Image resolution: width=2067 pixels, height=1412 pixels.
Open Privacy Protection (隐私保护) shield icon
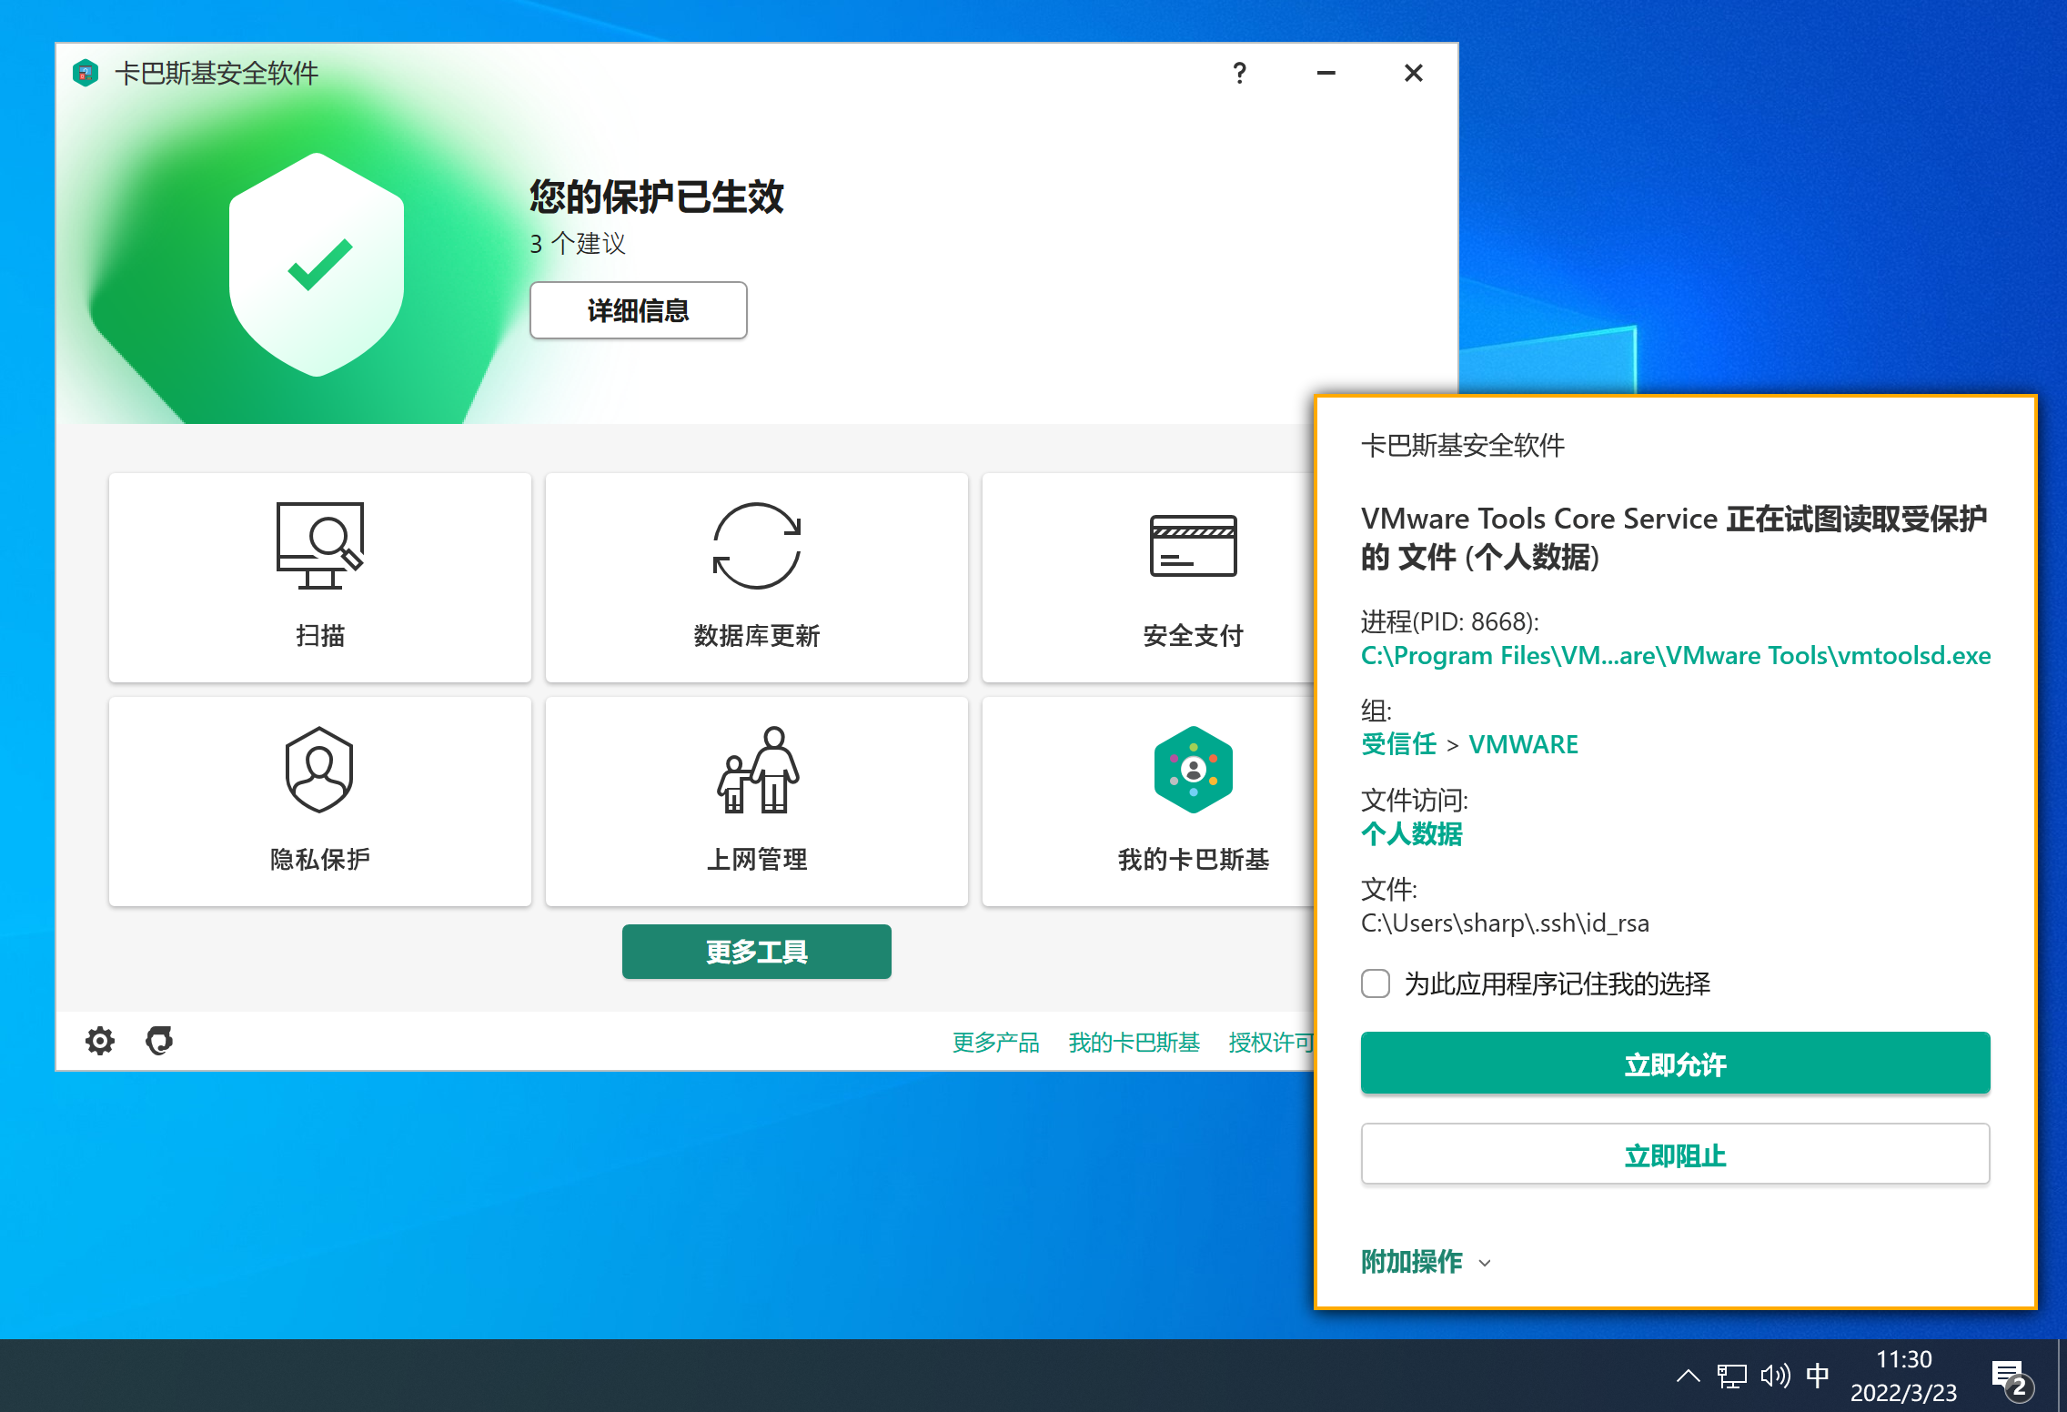coord(319,770)
